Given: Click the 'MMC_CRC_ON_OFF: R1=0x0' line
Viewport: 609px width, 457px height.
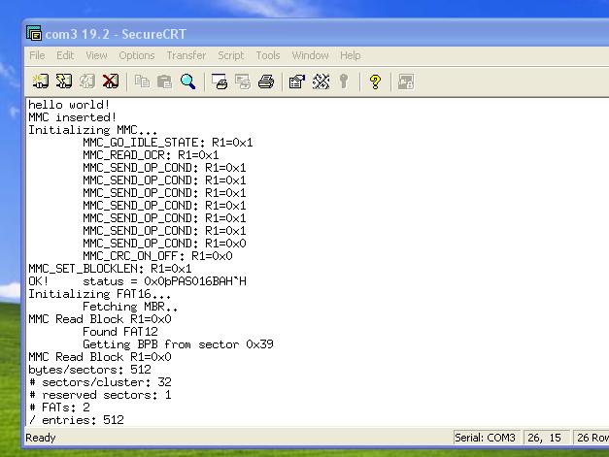Looking at the screenshot, I should click(157, 256).
